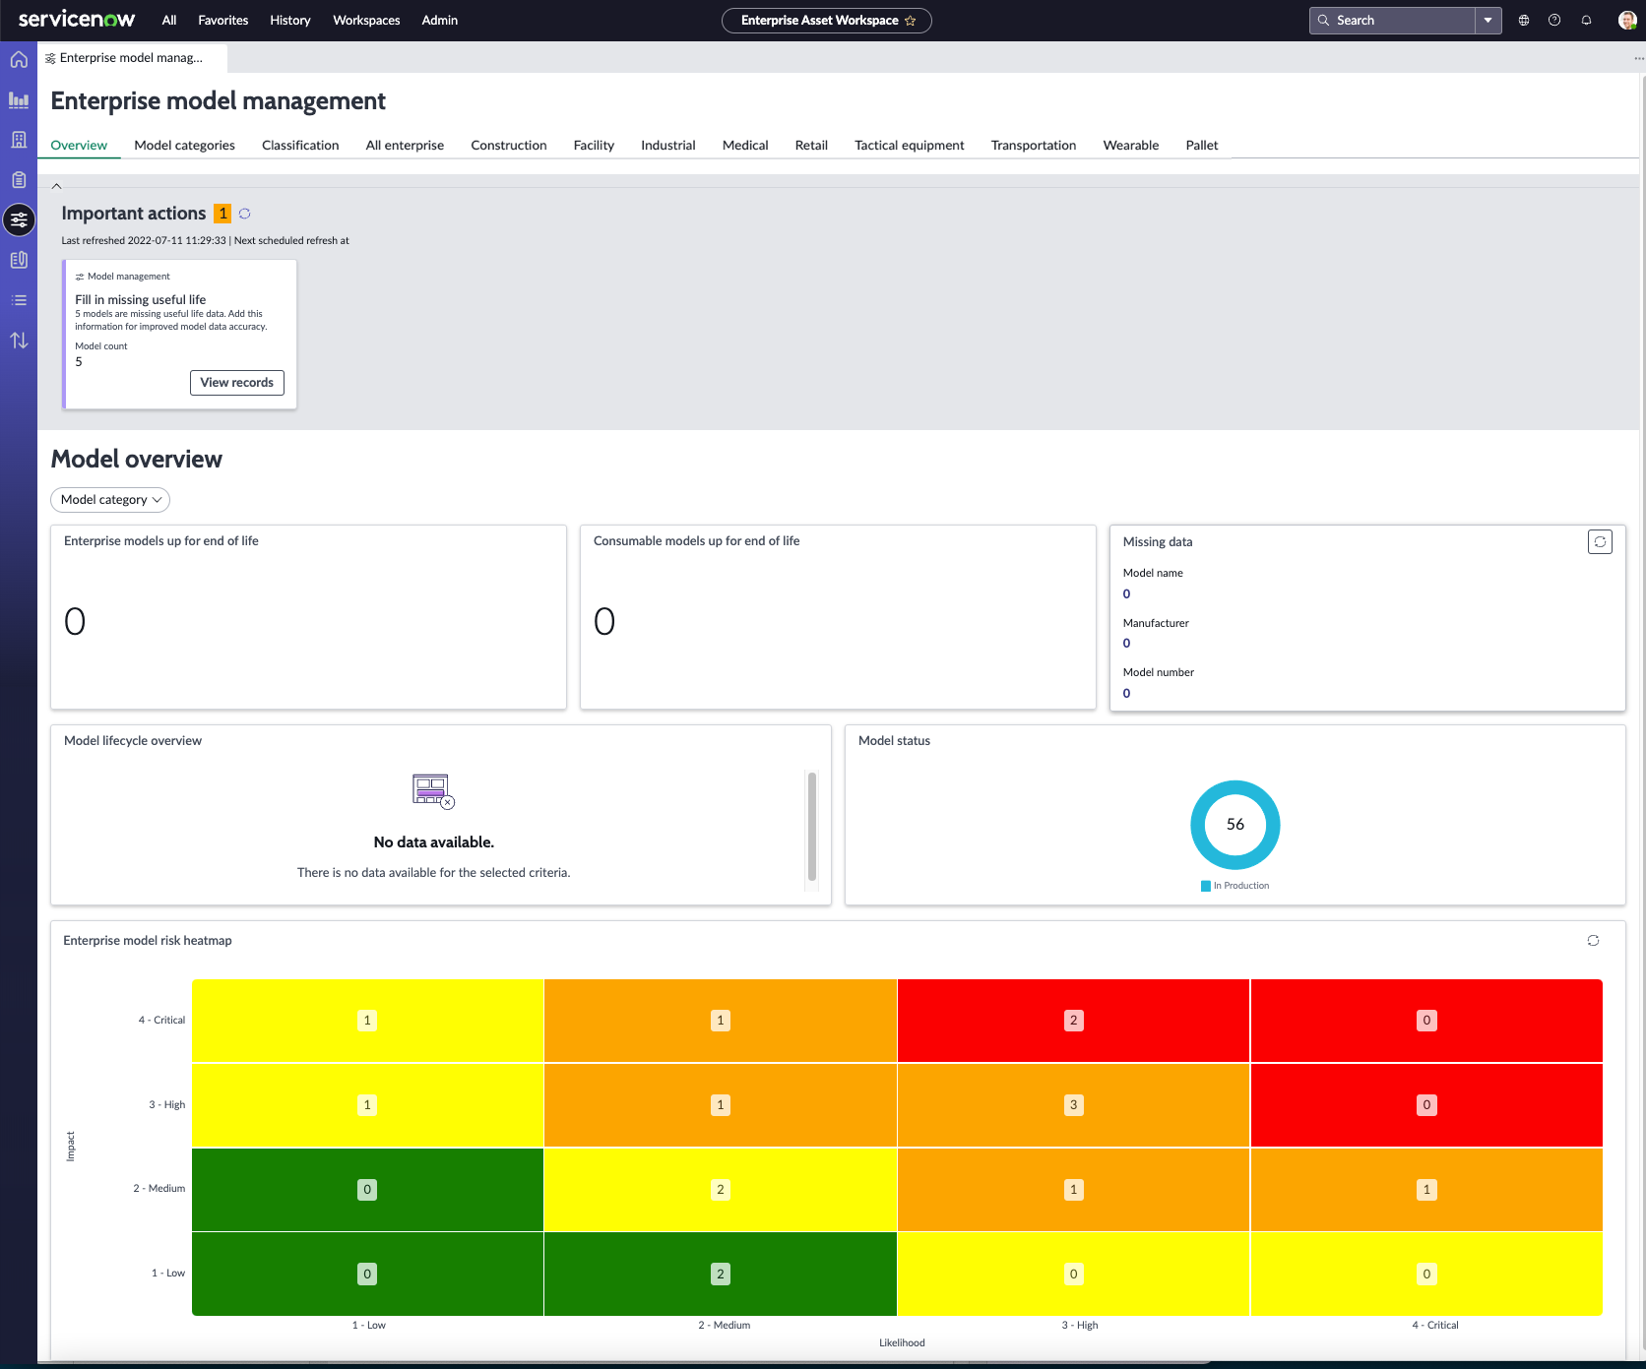Open the Workspaces menu

tap(366, 21)
